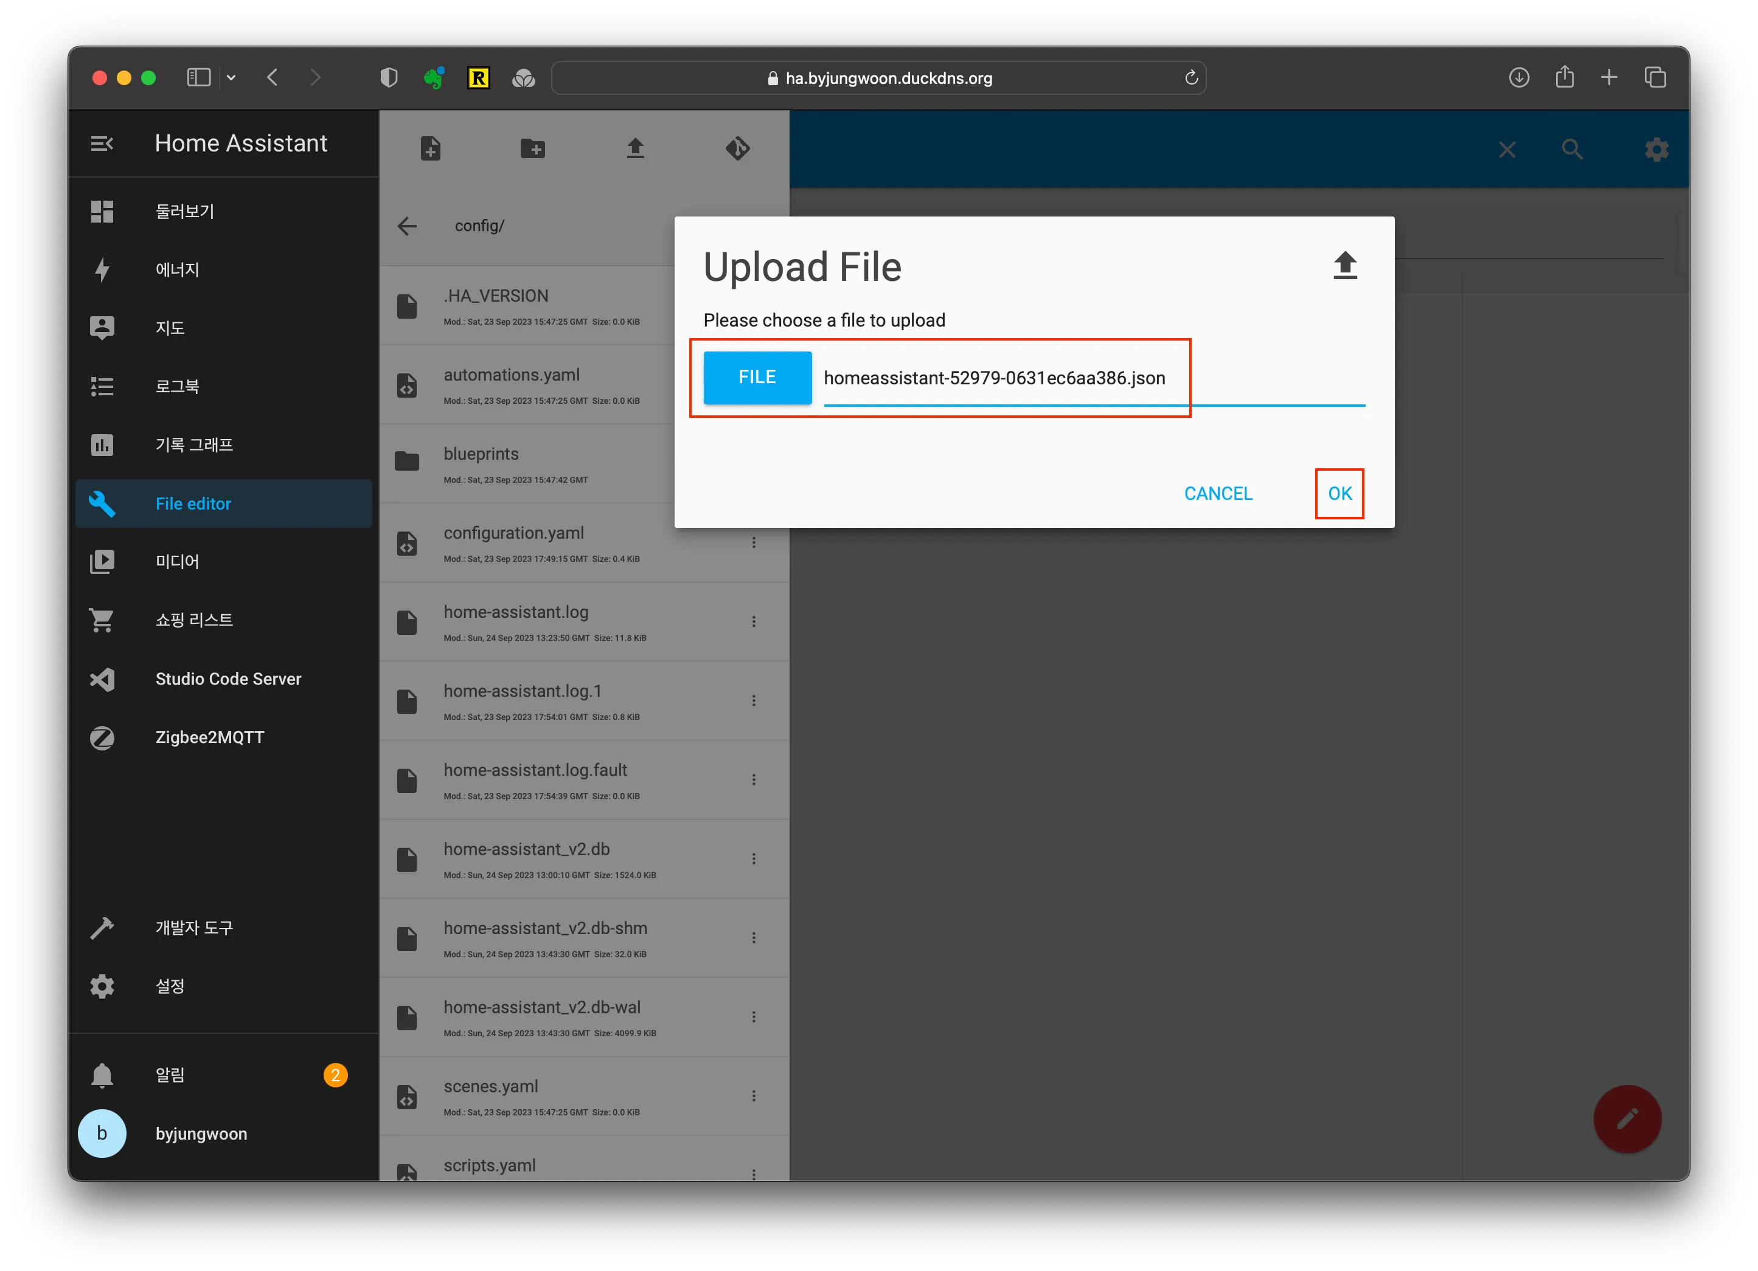Open Safari share menu
Image resolution: width=1758 pixels, height=1271 pixels.
coord(1564,76)
